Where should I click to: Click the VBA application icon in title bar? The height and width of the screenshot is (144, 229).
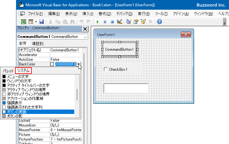(x=21, y=5)
